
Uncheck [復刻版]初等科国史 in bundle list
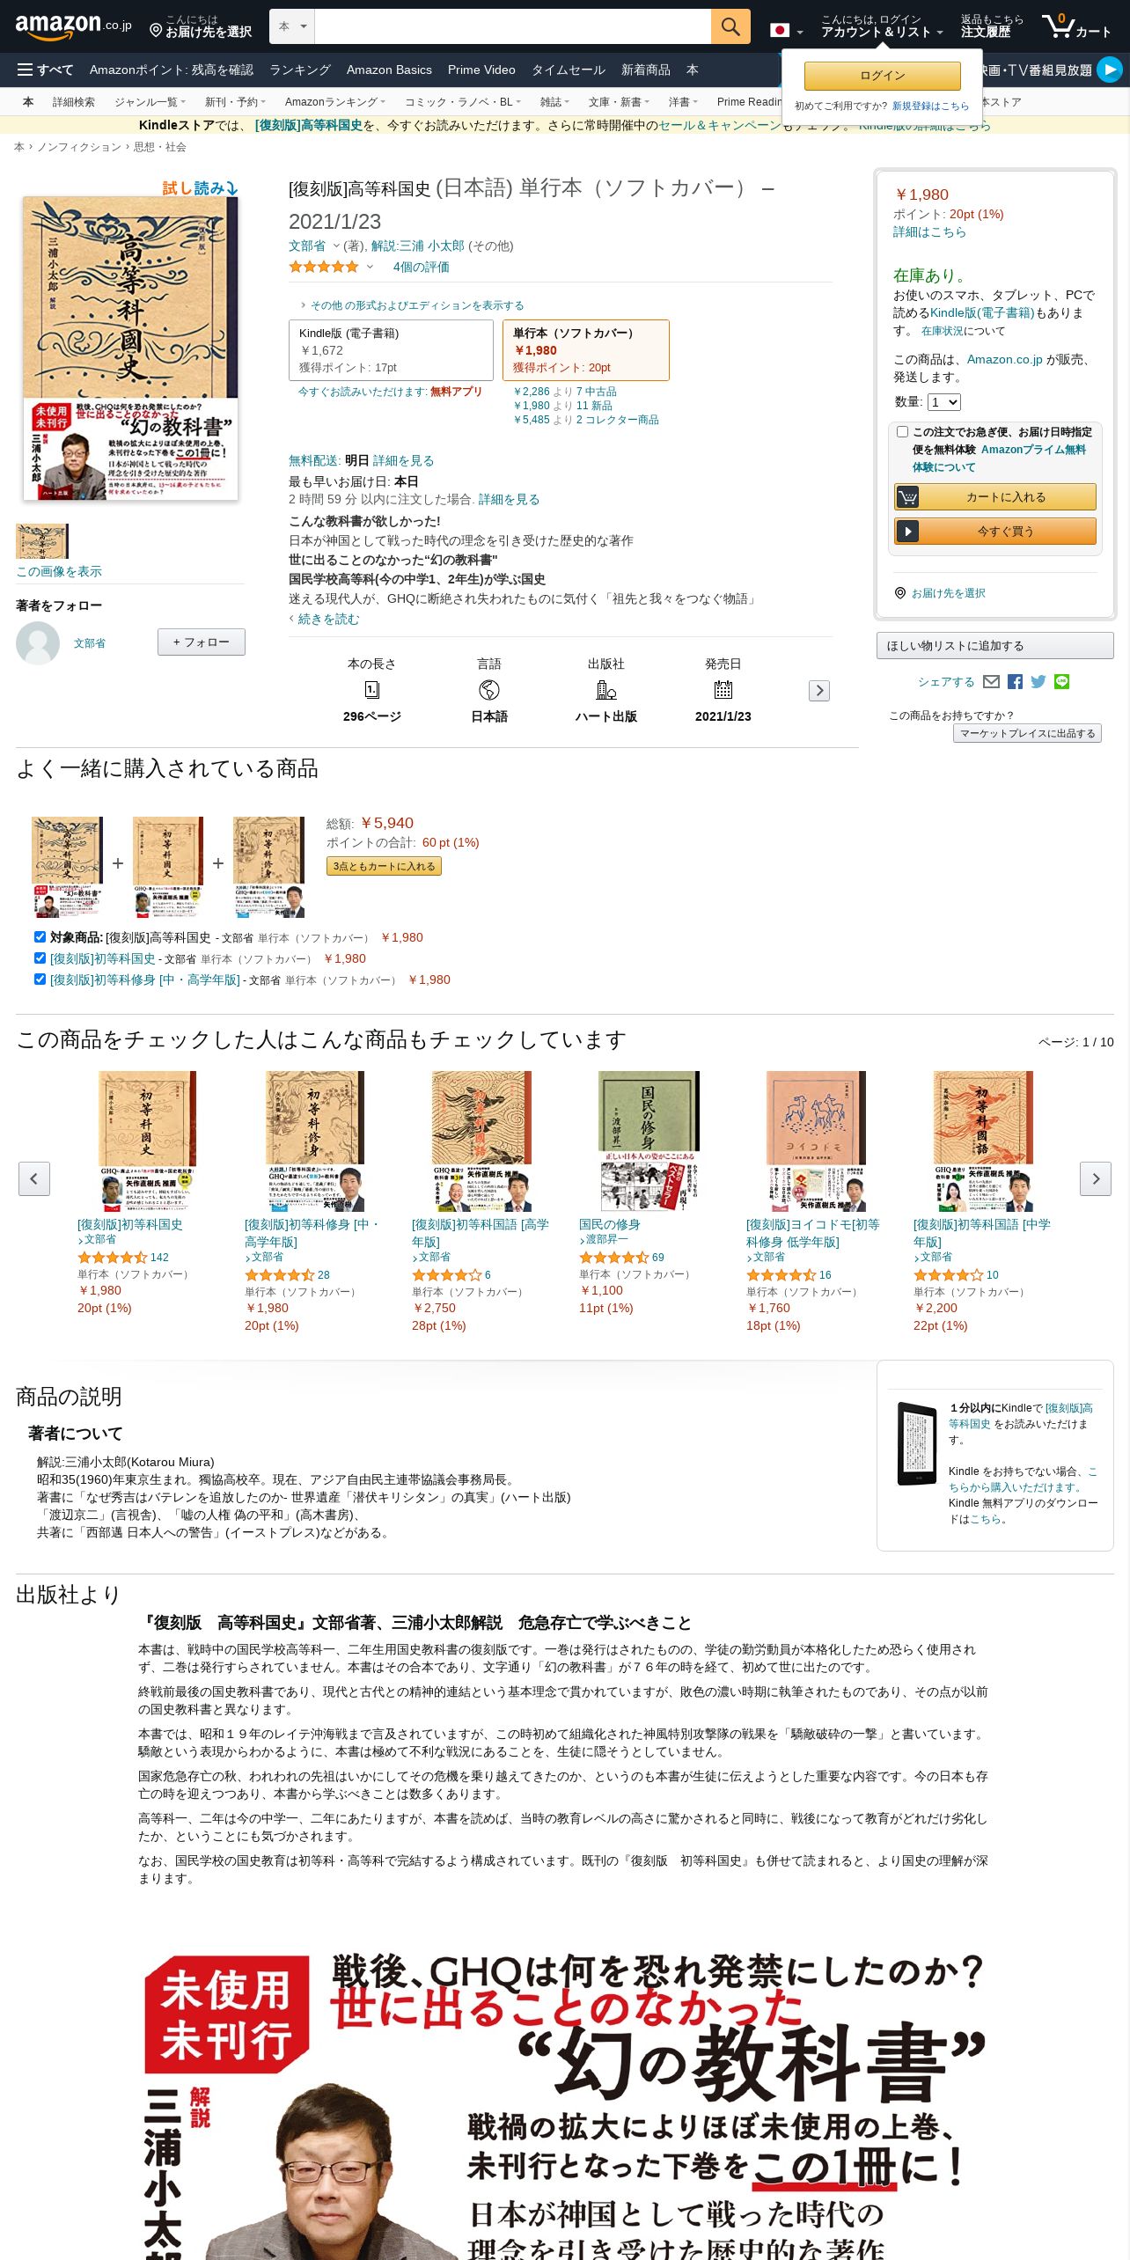click(40, 958)
